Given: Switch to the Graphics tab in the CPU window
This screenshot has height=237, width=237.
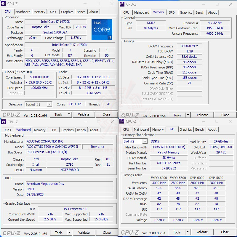Looking at the screenshot, I should [x=67, y=12].
